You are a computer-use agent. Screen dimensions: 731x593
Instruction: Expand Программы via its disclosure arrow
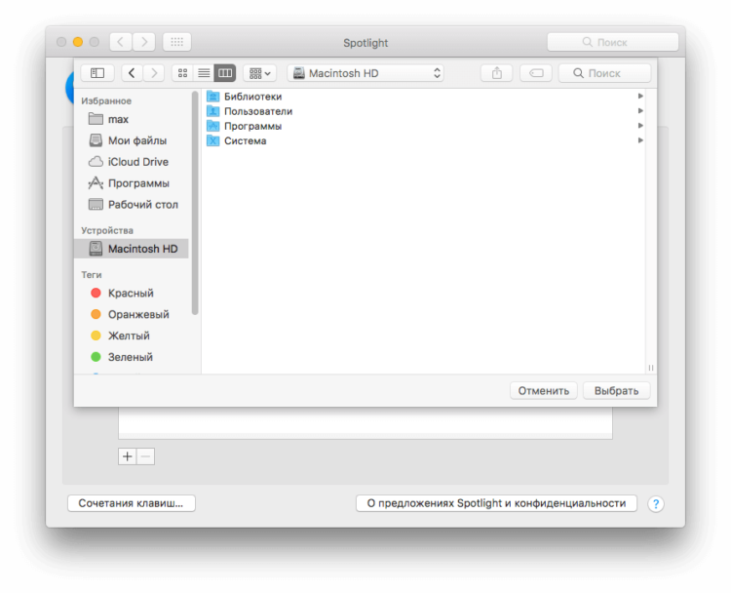(640, 126)
